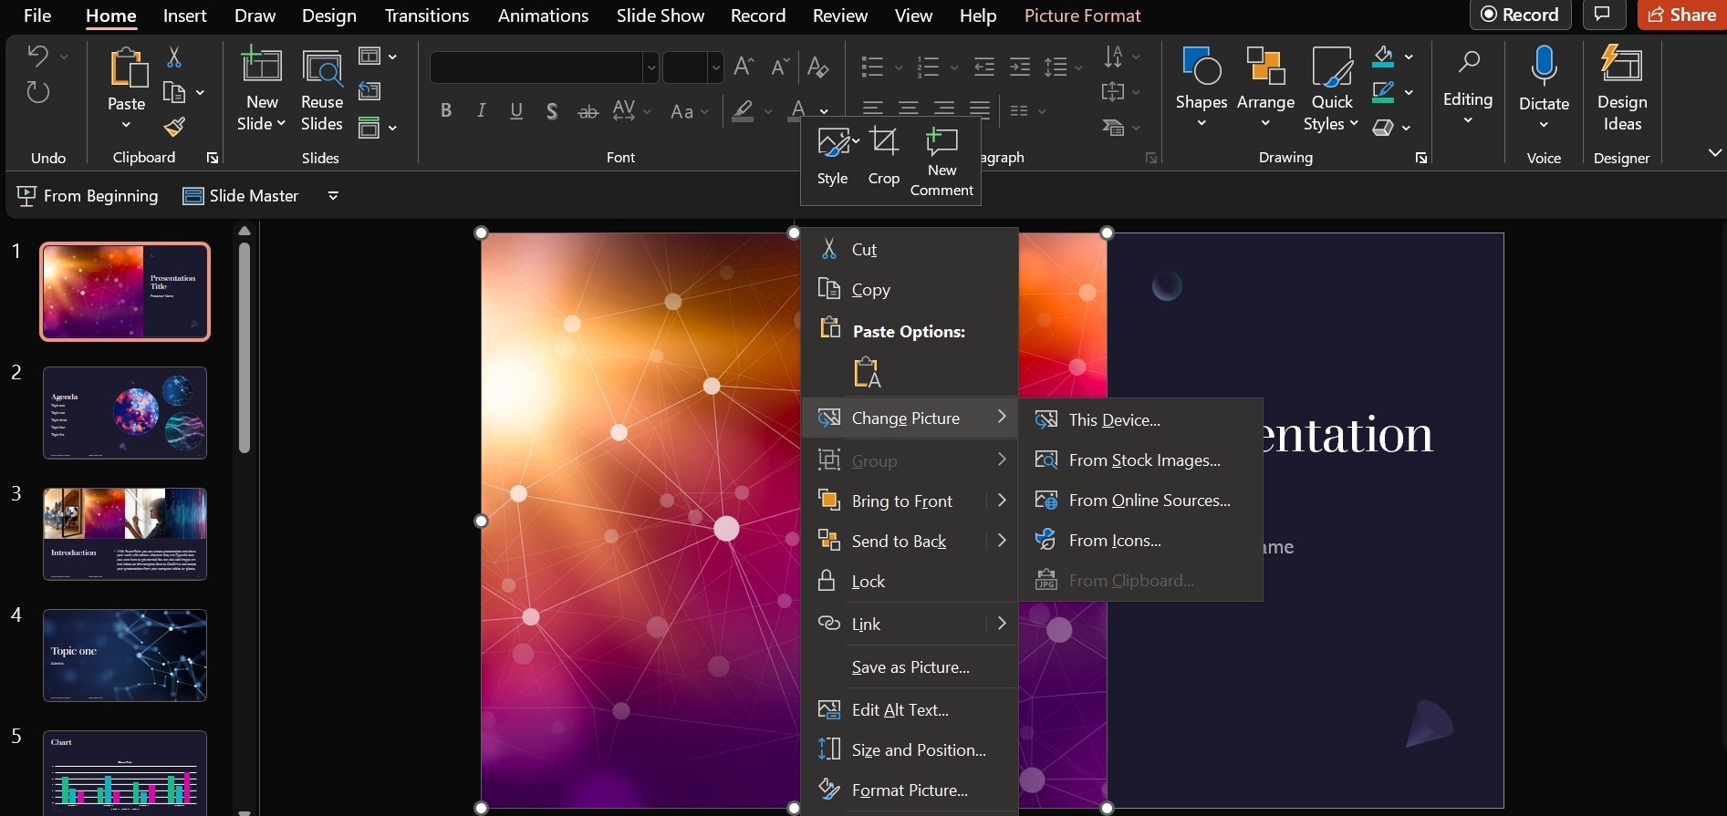This screenshot has width=1727, height=816.
Task: Toggle Italic formatting
Action: pos(481,111)
